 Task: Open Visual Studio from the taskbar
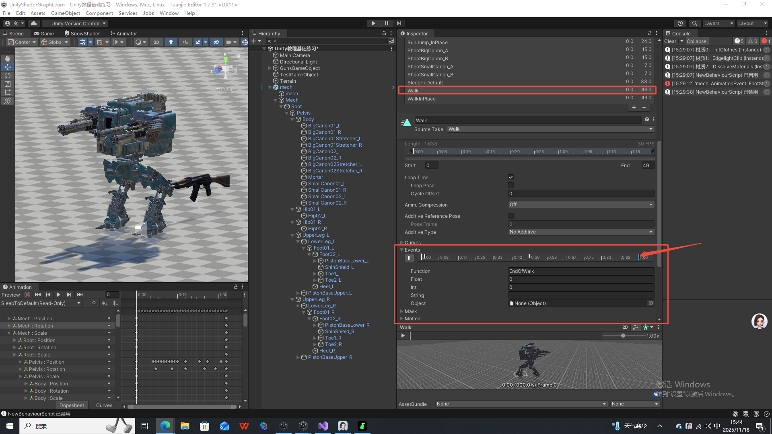tap(323, 426)
